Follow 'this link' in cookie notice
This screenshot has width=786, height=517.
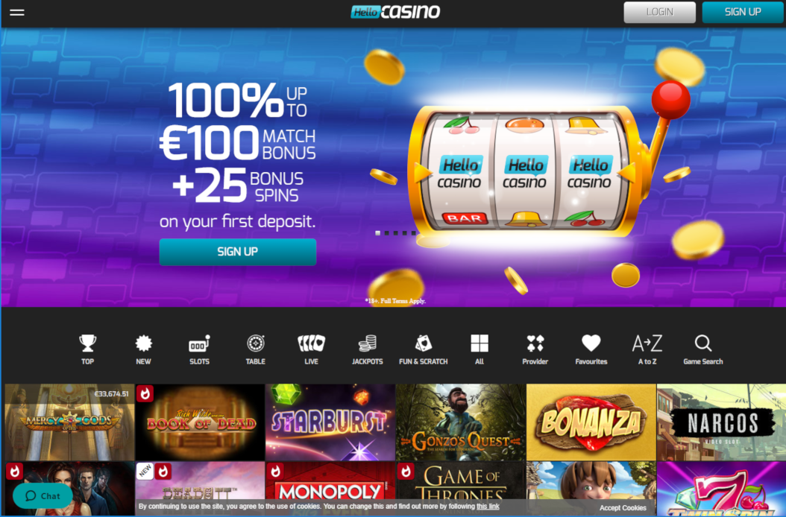coord(488,507)
